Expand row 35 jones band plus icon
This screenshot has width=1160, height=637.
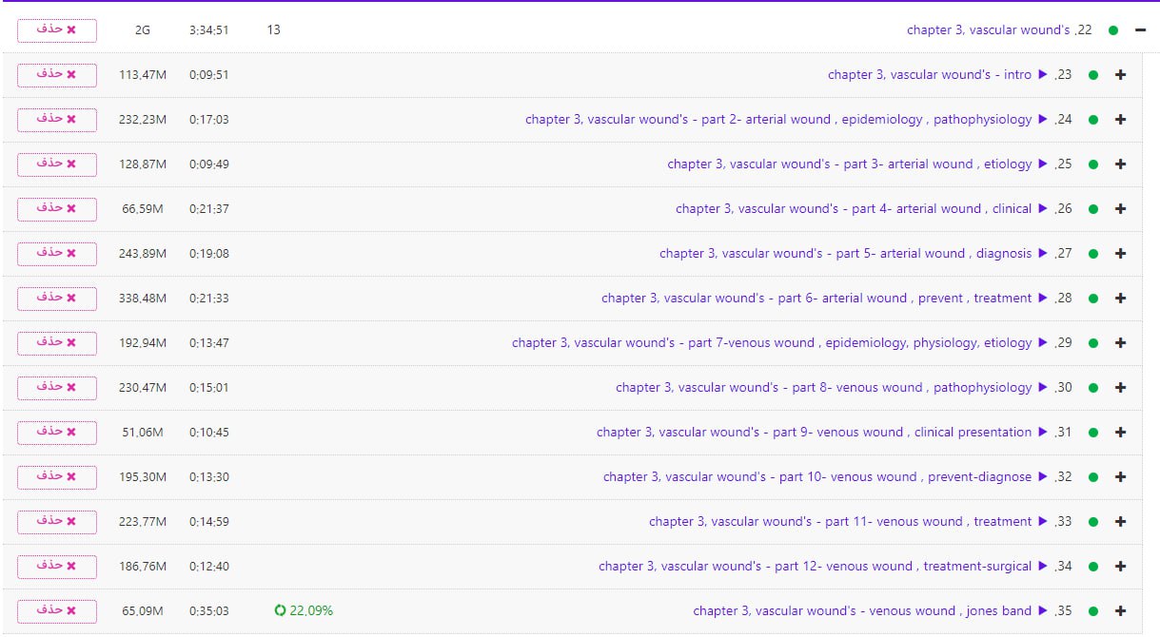(x=1120, y=611)
